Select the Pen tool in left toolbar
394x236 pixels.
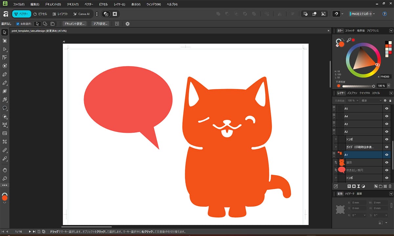pyautogui.click(x=5, y=74)
